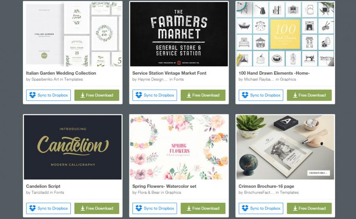
Task: Free Download the Candelion Script font
Action: (x=97, y=208)
